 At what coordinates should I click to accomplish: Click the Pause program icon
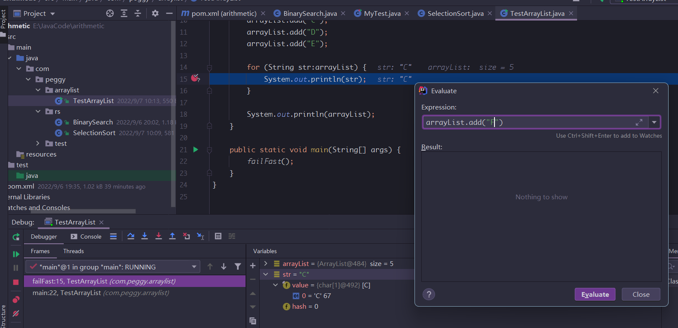[16, 268]
